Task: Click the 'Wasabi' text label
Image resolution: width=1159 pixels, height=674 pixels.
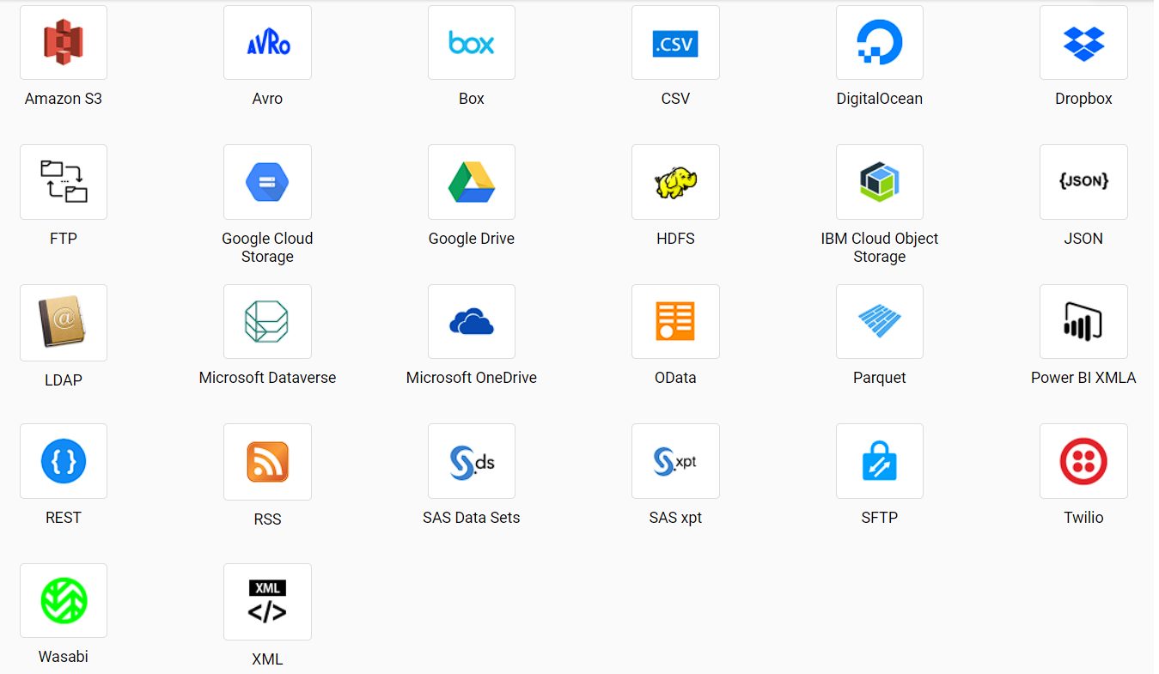Action: (x=64, y=657)
